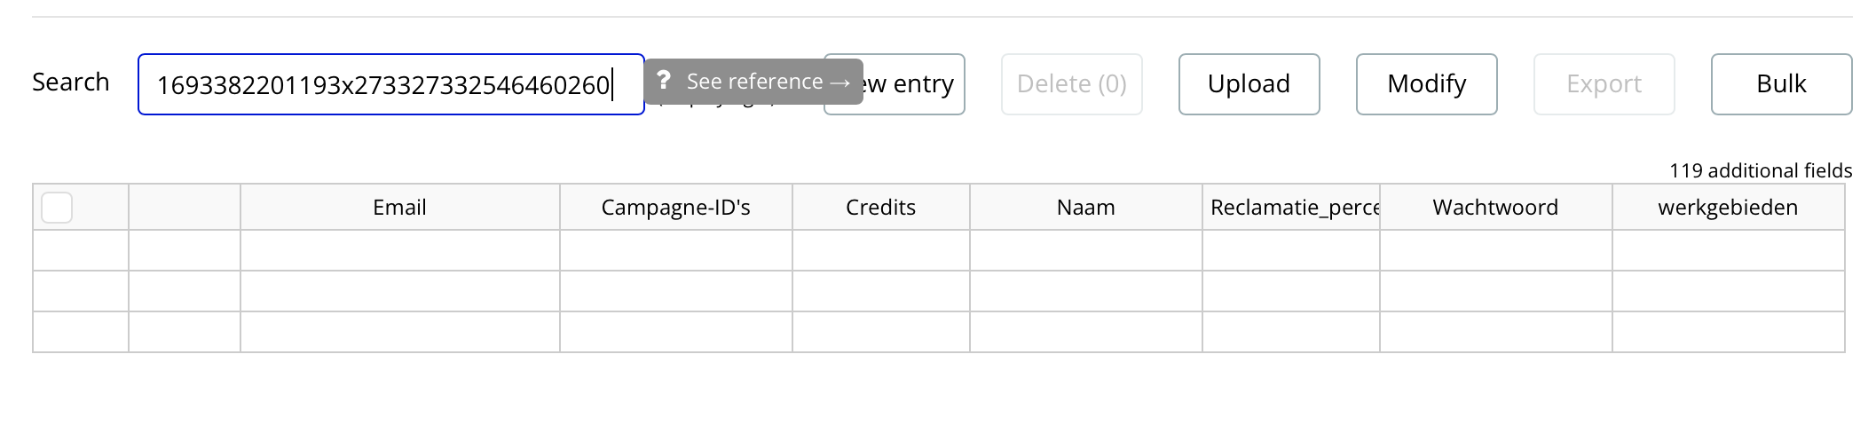Click the Search label text
Image resolution: width=1876 pixels, height=433 pixels.
click(x=71, y=83)
